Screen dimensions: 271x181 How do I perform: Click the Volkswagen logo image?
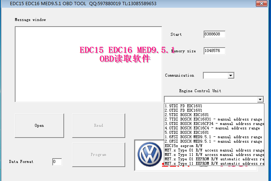(x=149, y=154)
